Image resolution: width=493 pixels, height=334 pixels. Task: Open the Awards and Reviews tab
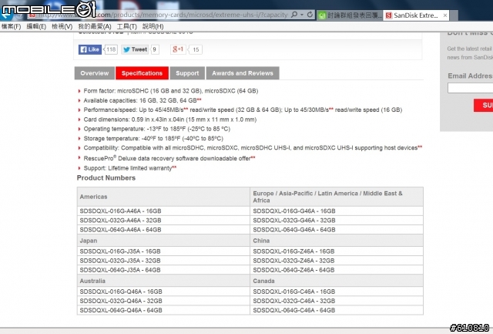(243, 73)
